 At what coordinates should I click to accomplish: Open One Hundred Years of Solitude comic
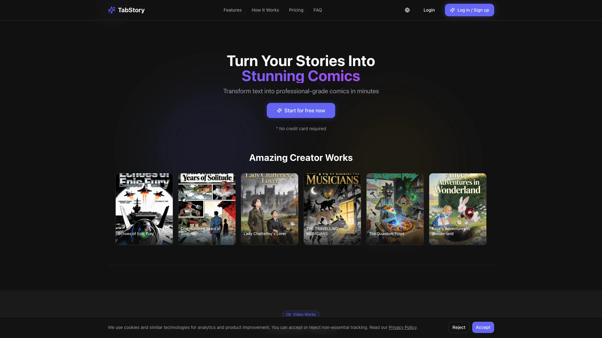(207, 209)
